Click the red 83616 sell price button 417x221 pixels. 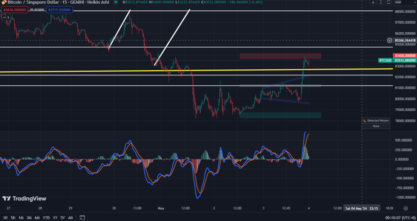[14, 10]
